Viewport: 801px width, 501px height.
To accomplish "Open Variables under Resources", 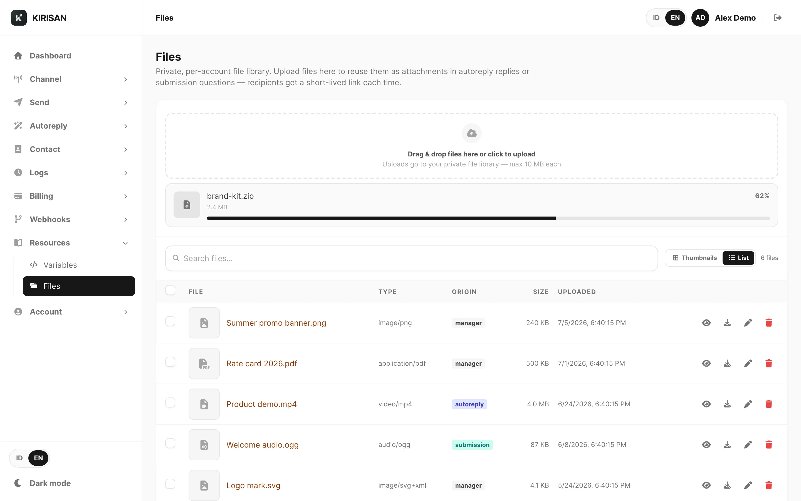I will click(79, 265).
